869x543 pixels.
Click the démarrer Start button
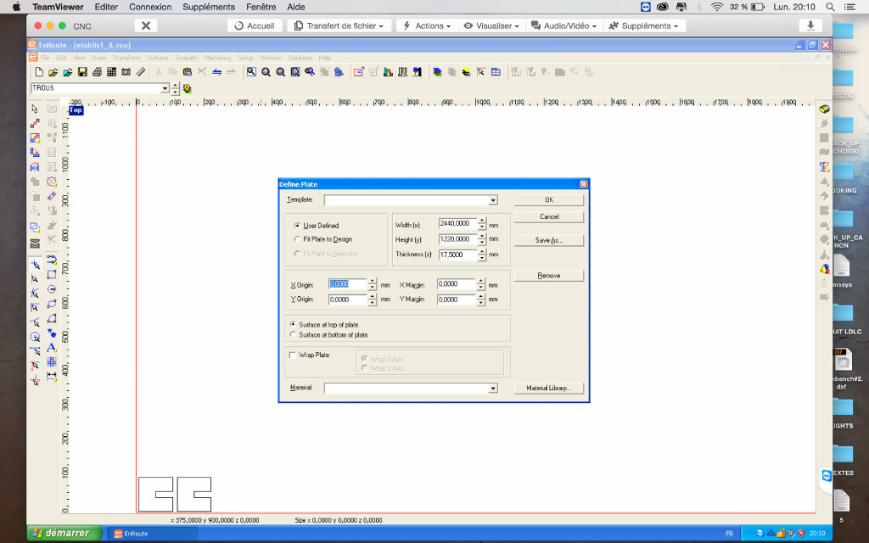pyautogui.click(x=64, y=533)
